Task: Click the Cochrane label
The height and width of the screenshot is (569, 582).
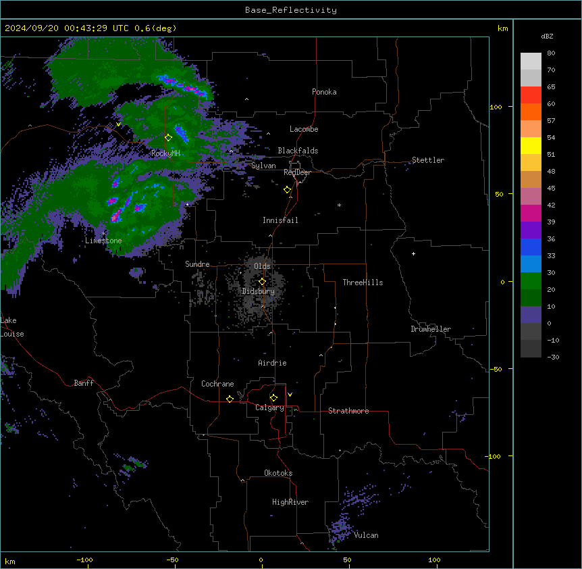Action: [x=217, y=384]
